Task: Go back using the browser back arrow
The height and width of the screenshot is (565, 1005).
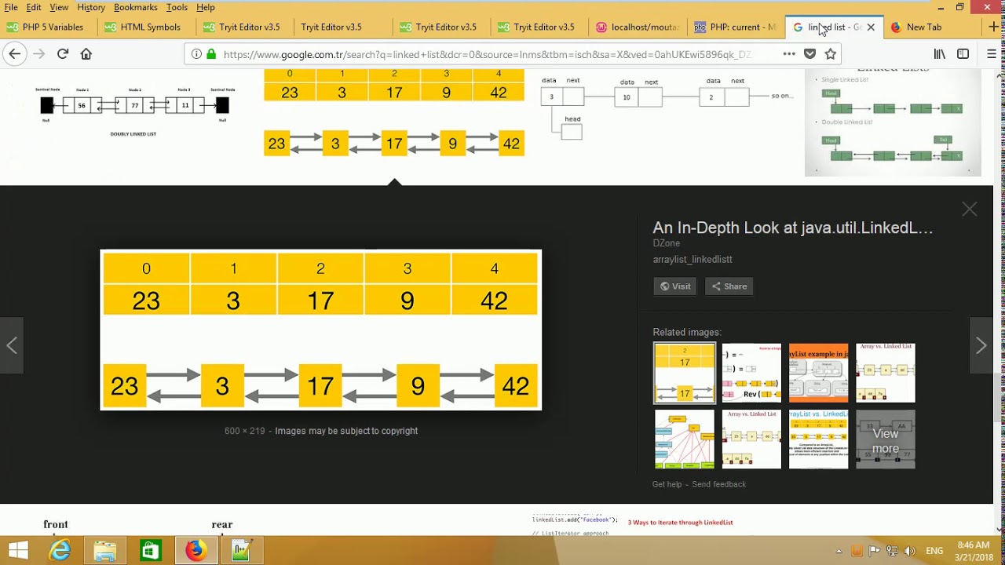Action: (x=14, y=54)
